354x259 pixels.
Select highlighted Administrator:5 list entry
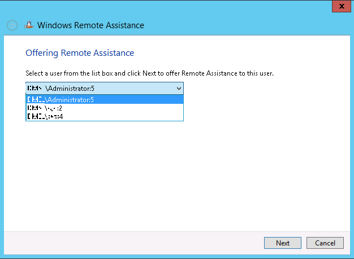point(105,99)
